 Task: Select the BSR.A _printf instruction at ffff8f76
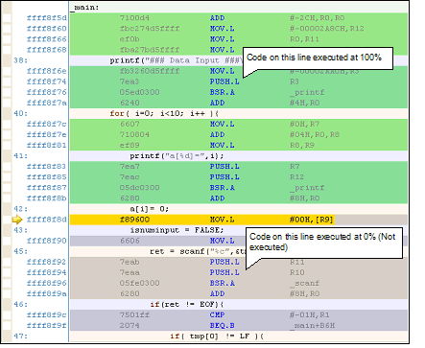pyautogui.click(x=239, y=92)
